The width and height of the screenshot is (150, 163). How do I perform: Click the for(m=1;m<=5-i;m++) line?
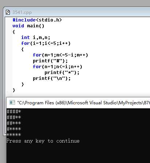pyautogui.click(x=60, y=55)
